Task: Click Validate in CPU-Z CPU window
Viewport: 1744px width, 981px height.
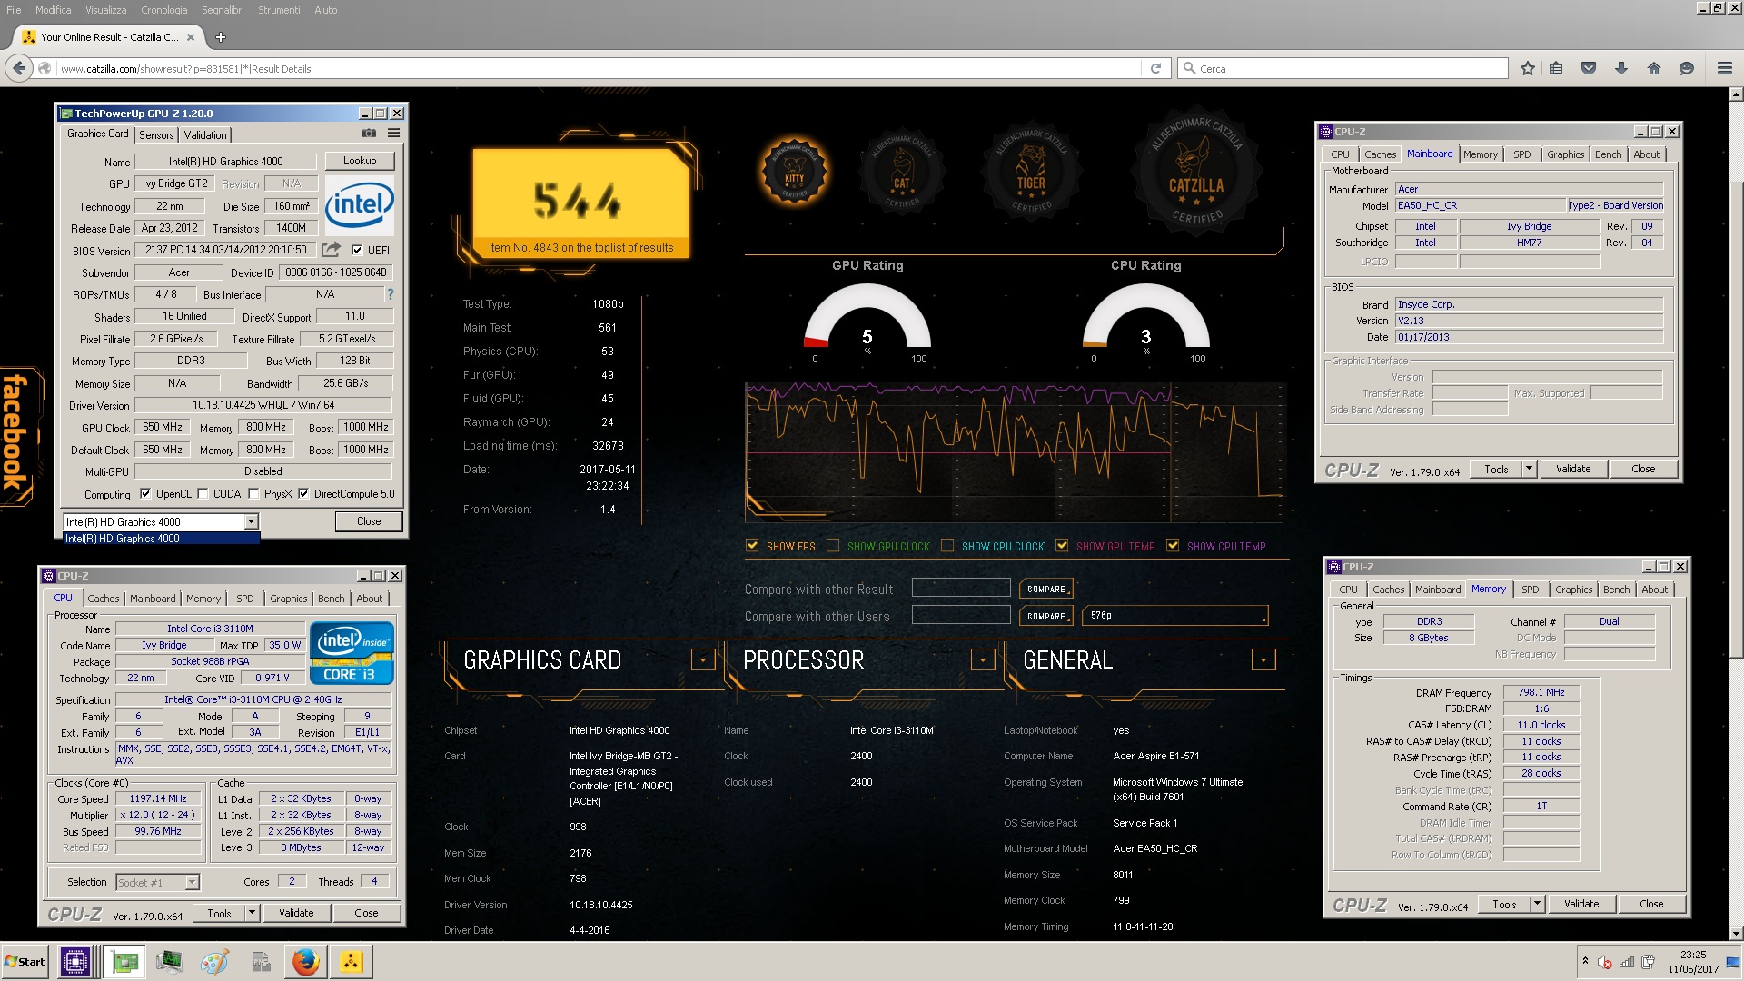Action: (296, 913)
